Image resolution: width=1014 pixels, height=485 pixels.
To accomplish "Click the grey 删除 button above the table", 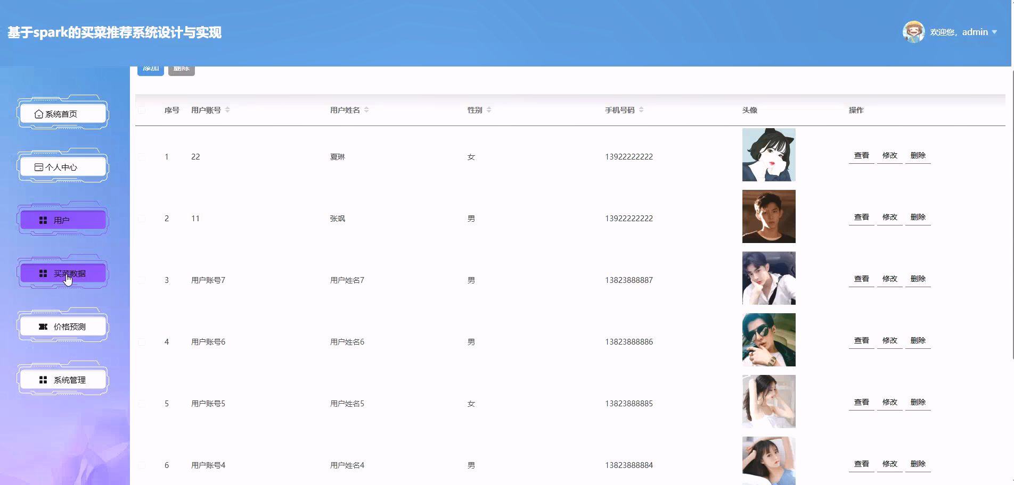I will click(x=182, y=70).
